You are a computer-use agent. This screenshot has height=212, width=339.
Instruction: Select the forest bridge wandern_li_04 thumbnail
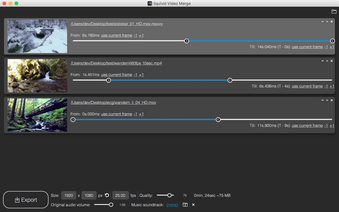tap(37, 115)
